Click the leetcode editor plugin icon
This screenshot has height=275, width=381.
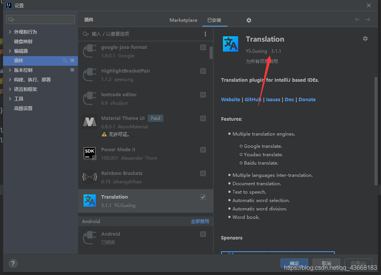point(90,99)
